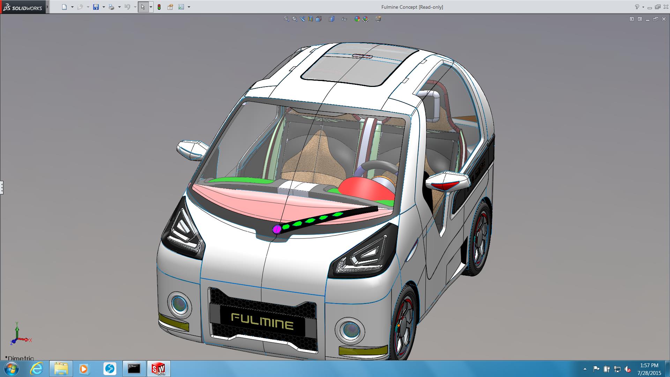Click the Zoom to Fit magnifier icon
This screenshot has width=670, height=377.
pos(286,19)
